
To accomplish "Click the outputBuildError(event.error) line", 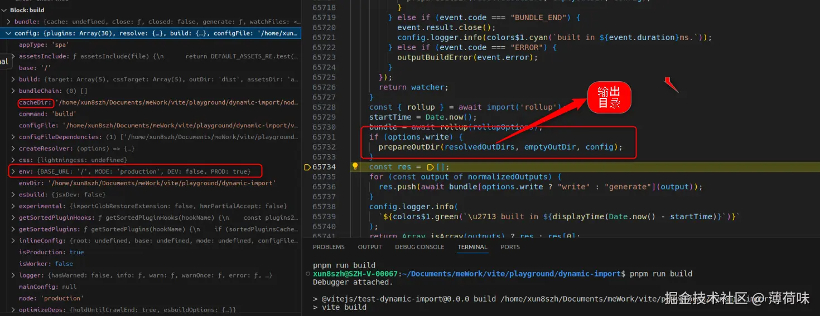I will 467,57.
